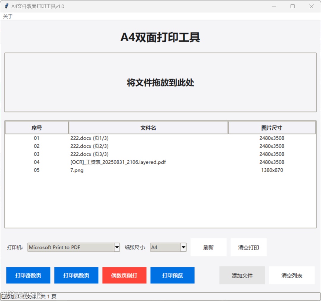
Task: Click sequence number 04 cell
Action: [37, 162]
